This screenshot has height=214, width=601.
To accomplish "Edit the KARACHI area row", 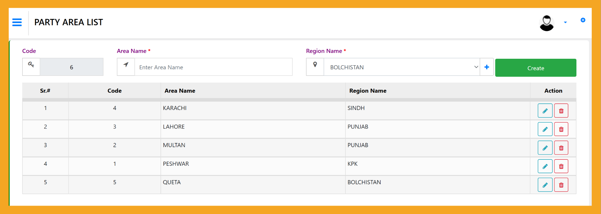I will click(x=545, y=111).
